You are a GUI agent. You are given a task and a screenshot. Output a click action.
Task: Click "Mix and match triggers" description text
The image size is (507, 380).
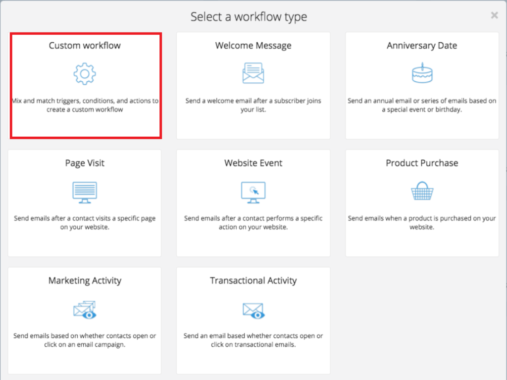pyautogui.click(x=85, y=105)
